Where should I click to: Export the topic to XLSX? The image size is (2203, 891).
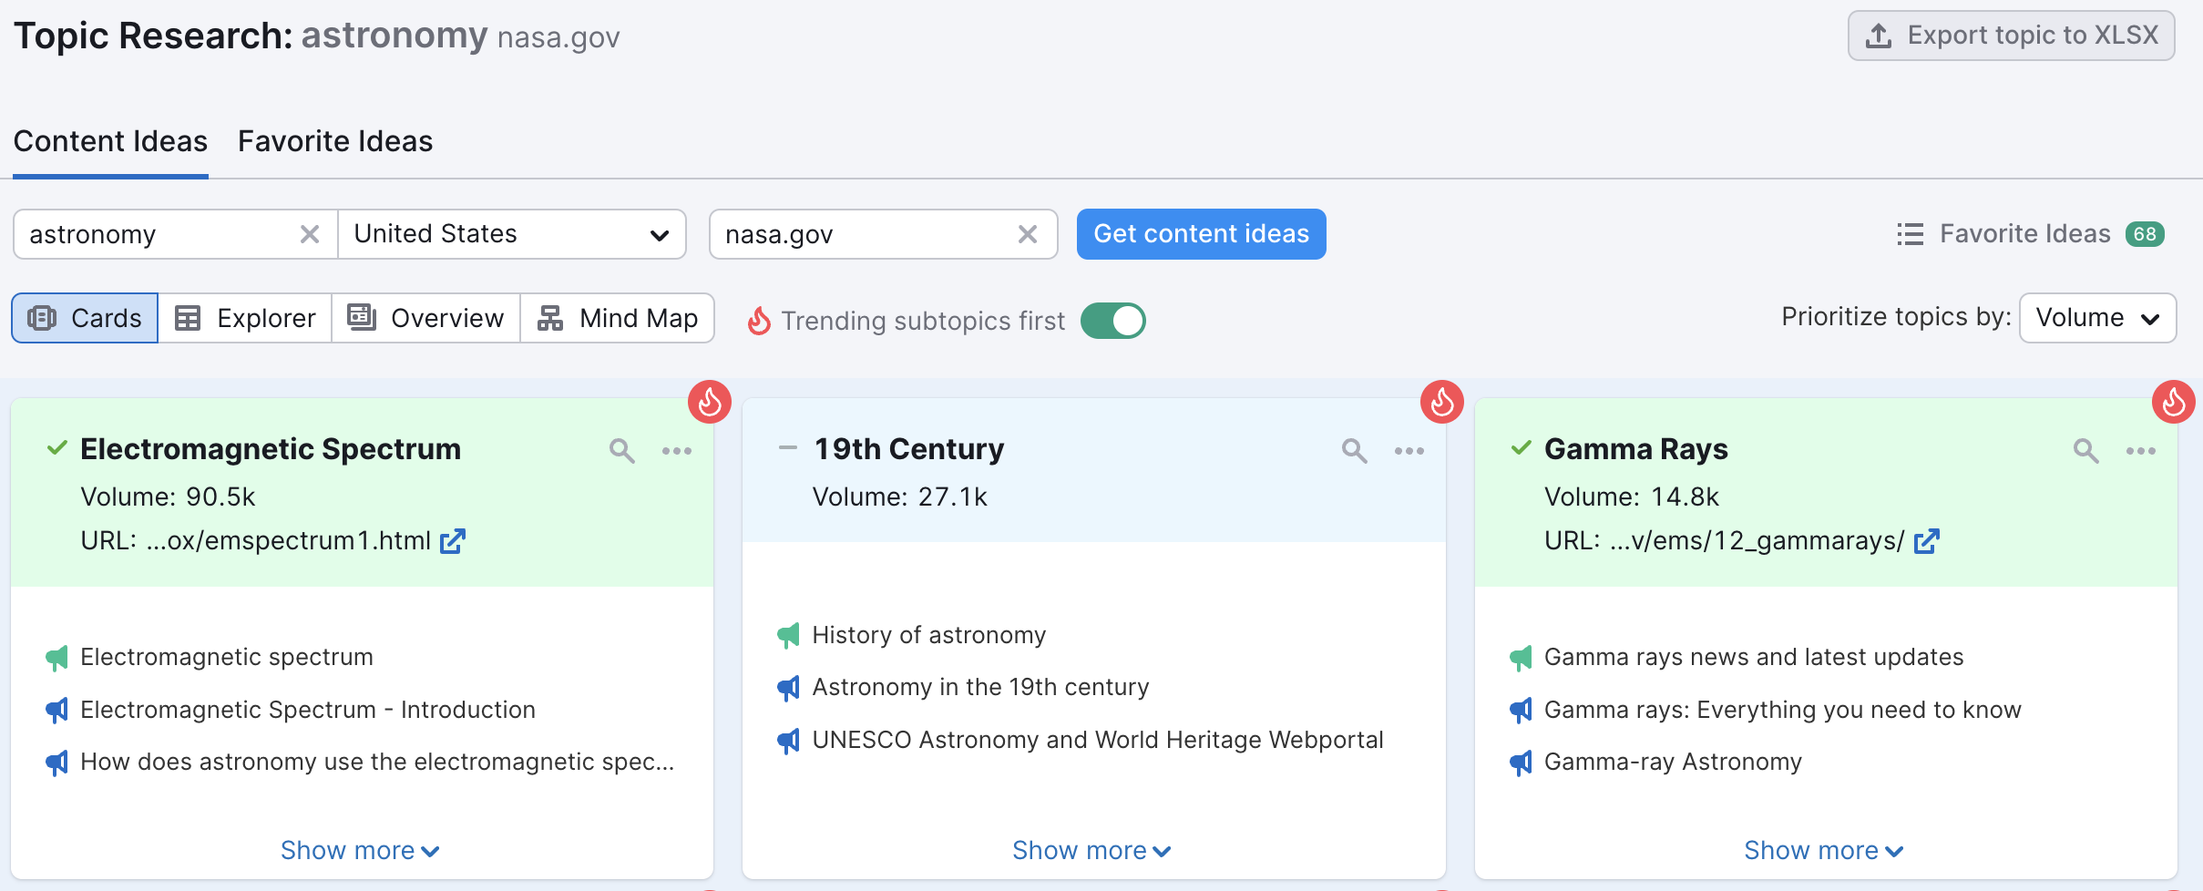pos(2009,35)
